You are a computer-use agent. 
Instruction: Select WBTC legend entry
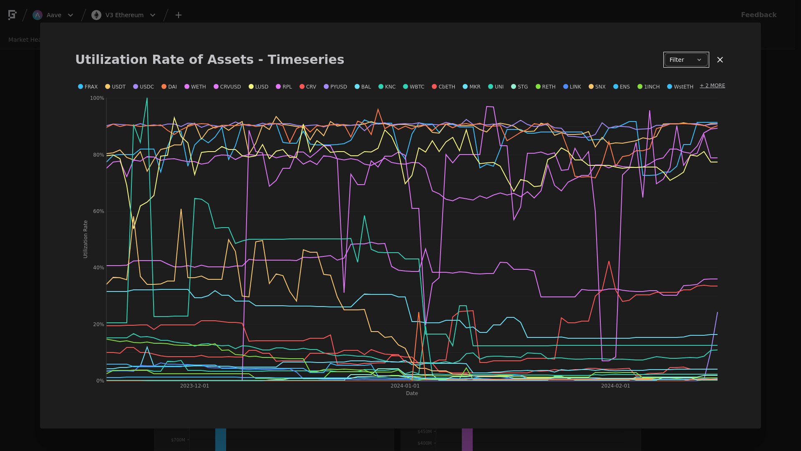point(414,87)
